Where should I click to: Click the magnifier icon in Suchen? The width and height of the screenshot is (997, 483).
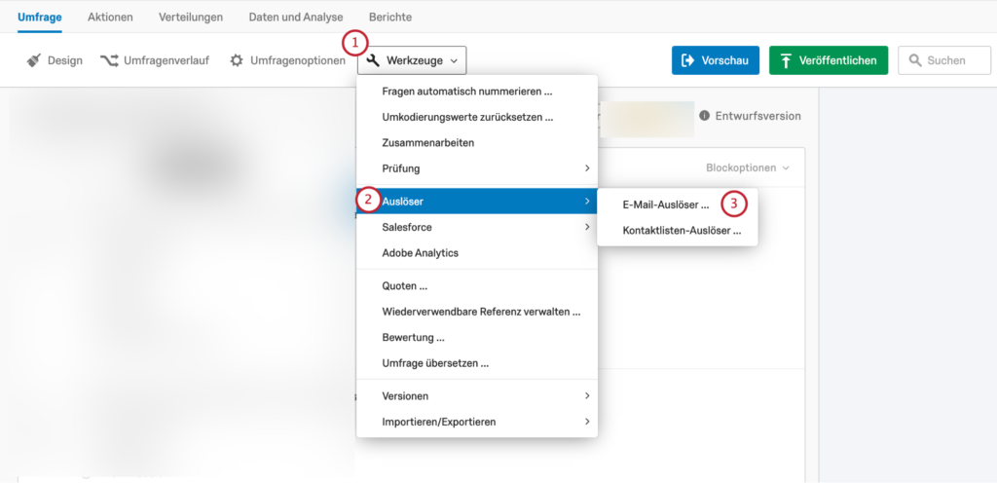coord(915,60)
